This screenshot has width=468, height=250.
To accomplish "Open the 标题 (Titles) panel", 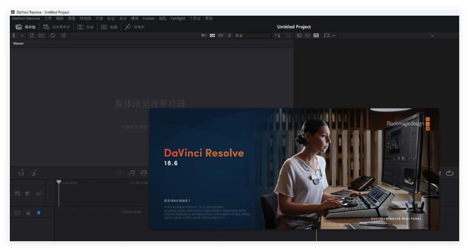I will click(109, 27).
